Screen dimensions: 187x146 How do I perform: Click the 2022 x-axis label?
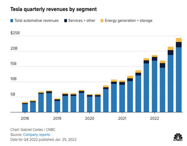[154, 119]
